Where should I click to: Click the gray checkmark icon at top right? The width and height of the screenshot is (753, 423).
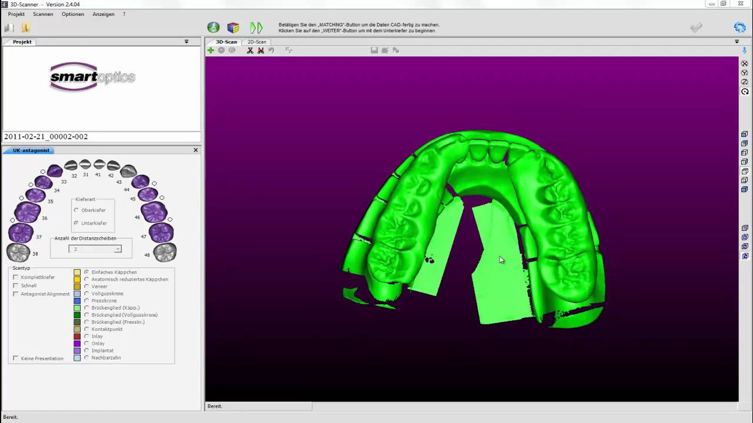[696, 28]
